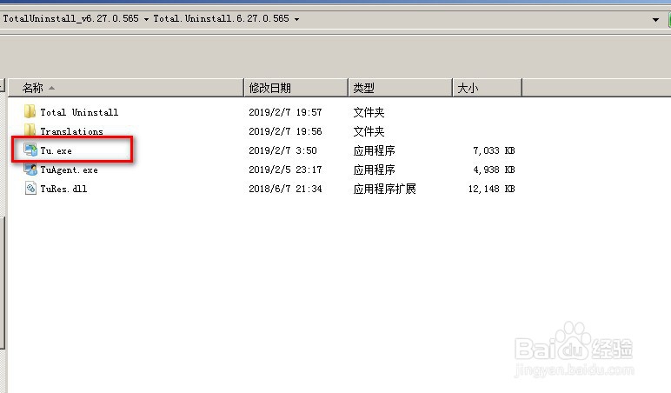Screen dimensions: 671x393
Task: Click the 应用程序扩展 type cell
Action: tap(384, 189)
